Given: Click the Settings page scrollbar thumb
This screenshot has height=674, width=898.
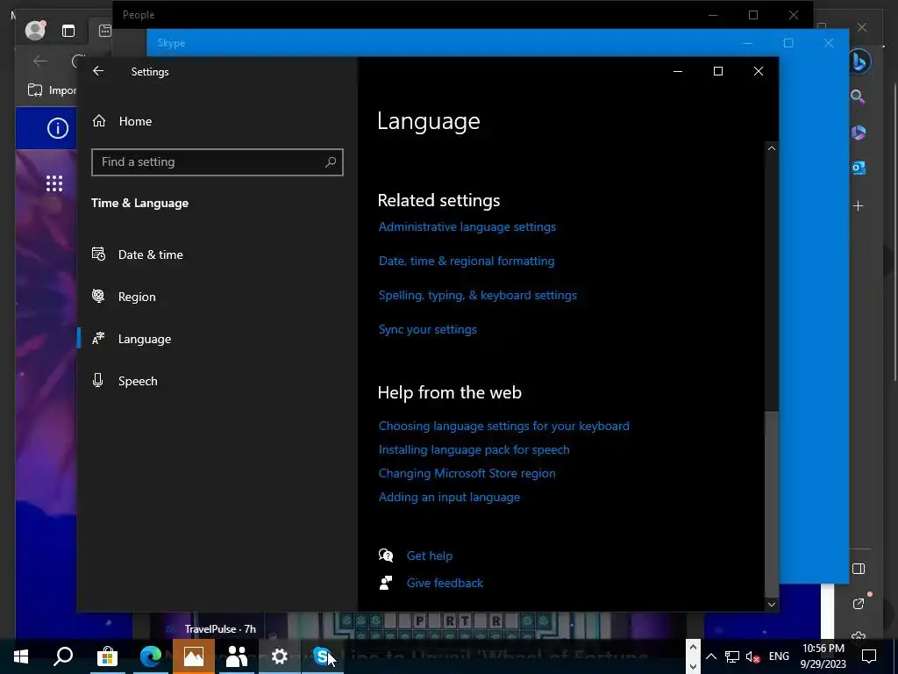Looking at the screenshot, I should pos(772,505).
